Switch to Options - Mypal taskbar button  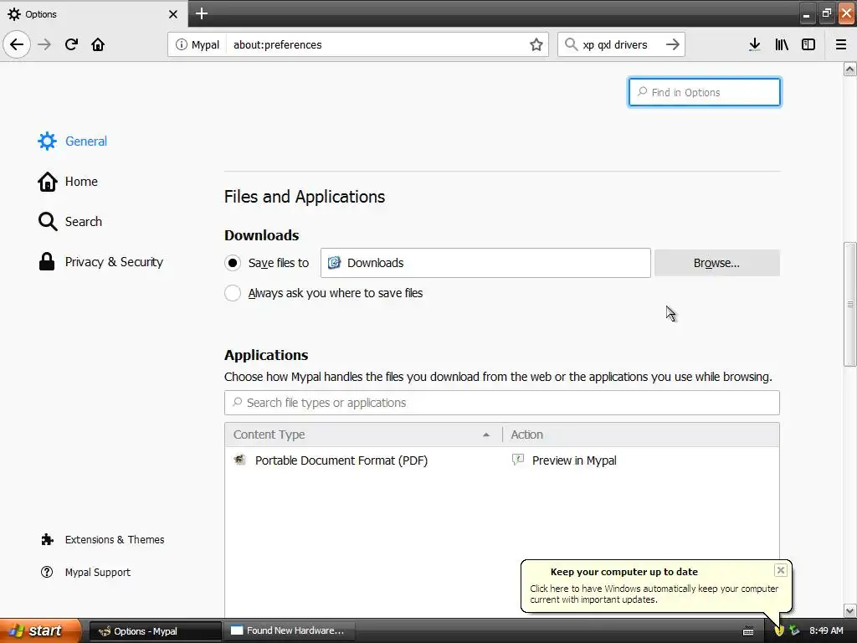point(155,631)
